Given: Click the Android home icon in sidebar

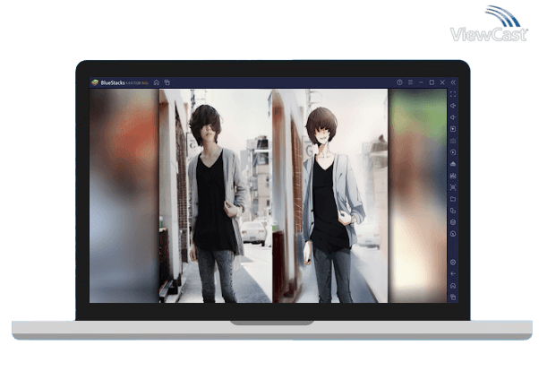Looking at the screenshot, I should [453, 286].
